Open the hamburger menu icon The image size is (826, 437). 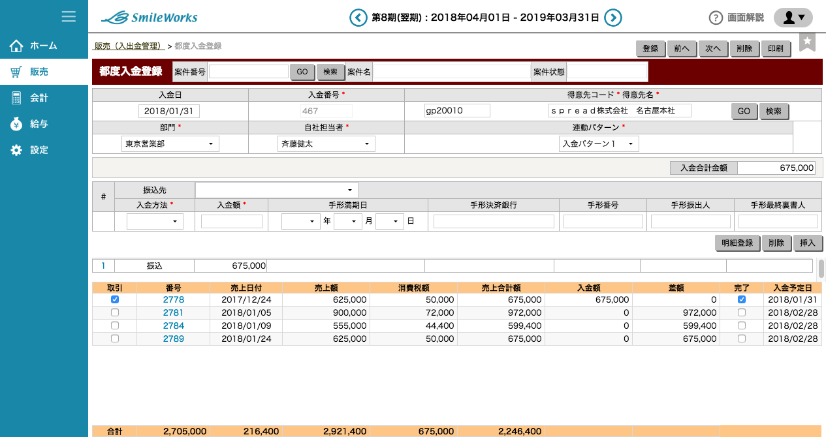click(x=69, y=16)
